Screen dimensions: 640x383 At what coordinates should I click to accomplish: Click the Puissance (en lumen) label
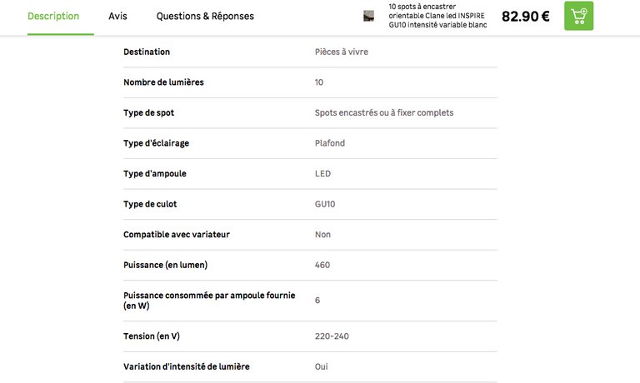coord(165,265)
